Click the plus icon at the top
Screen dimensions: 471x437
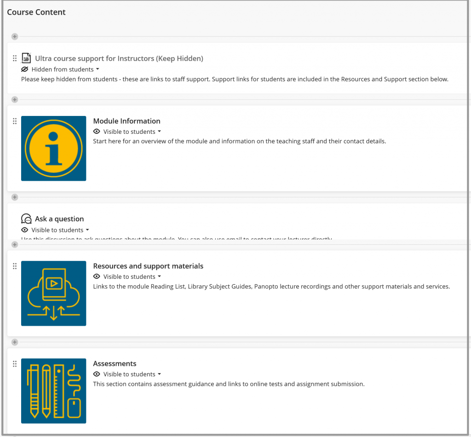click(14, 36)
